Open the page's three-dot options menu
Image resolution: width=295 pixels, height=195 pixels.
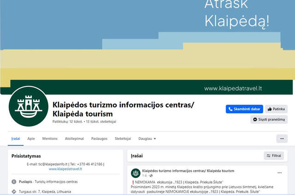[282, 139]
